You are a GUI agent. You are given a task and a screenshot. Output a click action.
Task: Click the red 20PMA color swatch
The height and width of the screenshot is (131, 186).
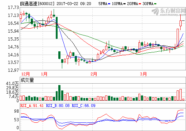(140, 4)
